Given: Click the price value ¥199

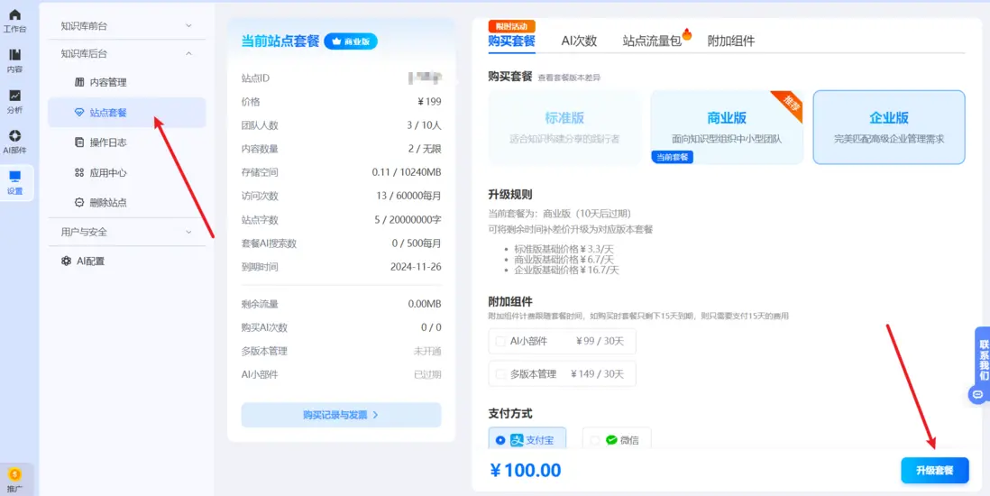Looking at the screenshot, I should 428,102.
